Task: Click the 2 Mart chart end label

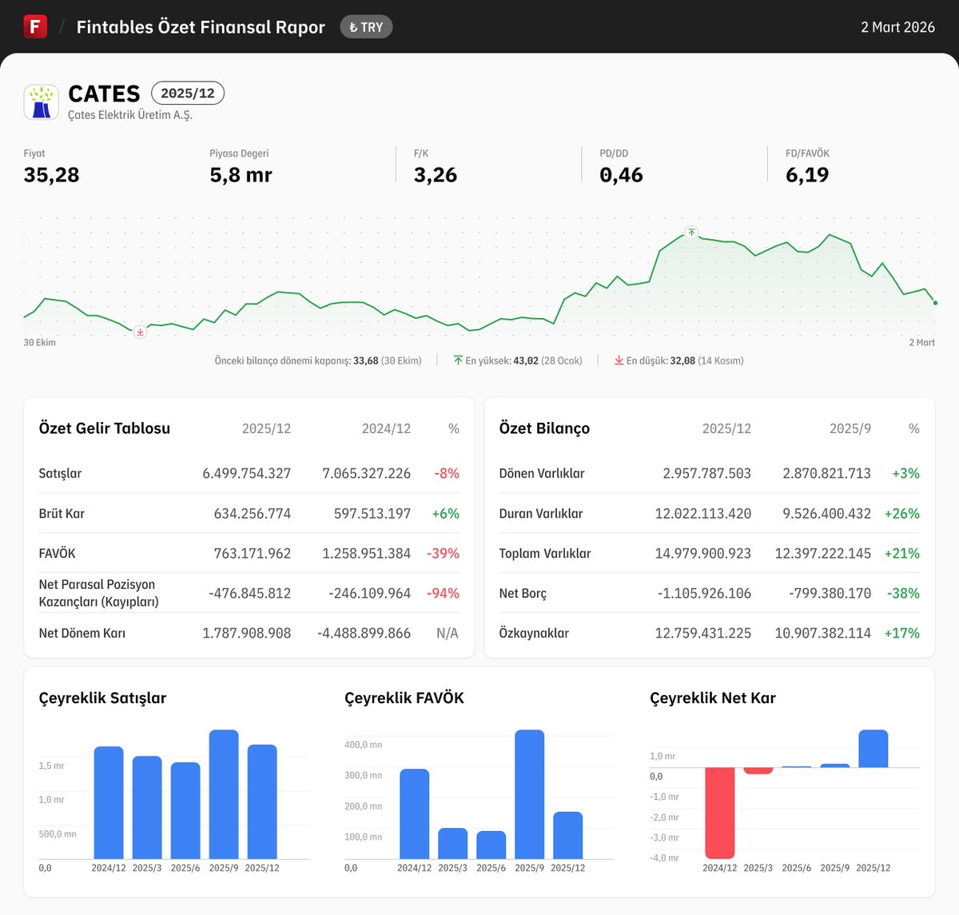Action: pos(921,343)
